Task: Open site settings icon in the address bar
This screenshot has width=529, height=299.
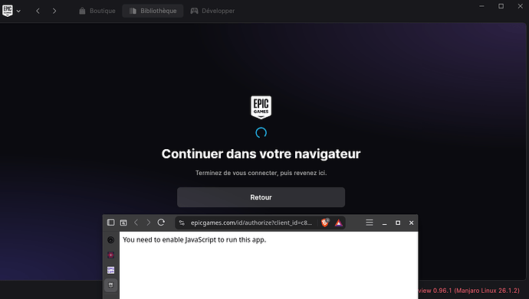Action: 182,223
